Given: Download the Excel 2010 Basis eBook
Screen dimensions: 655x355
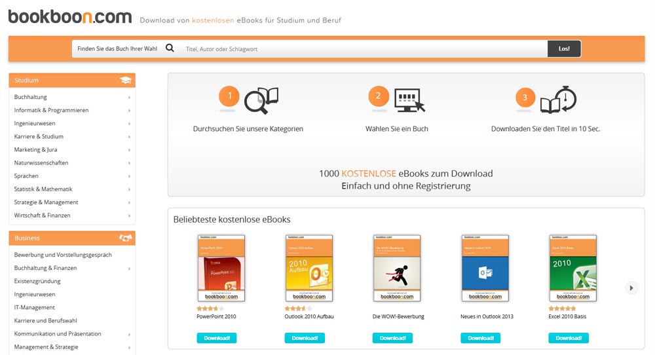Looking at the screenshot, I should [568, 338].
